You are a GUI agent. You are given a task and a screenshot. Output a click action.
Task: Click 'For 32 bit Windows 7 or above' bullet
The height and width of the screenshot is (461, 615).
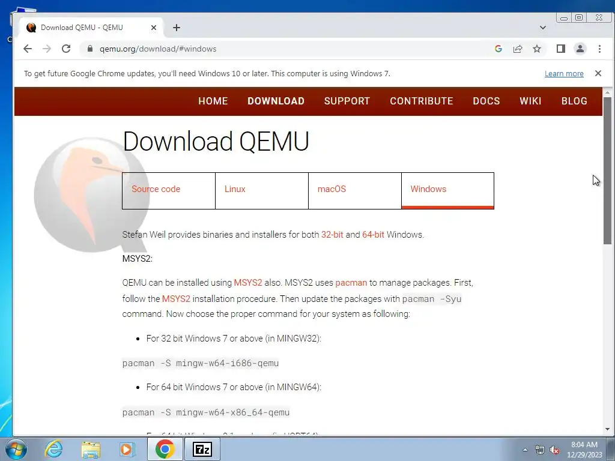[x=234, y=339]
